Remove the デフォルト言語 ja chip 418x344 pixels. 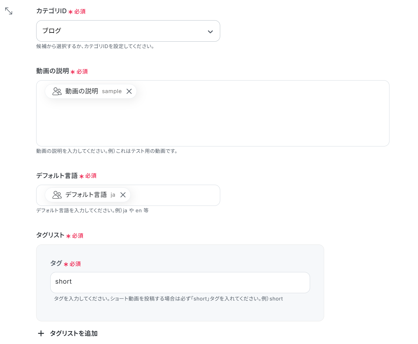click(x=123, y=195)
